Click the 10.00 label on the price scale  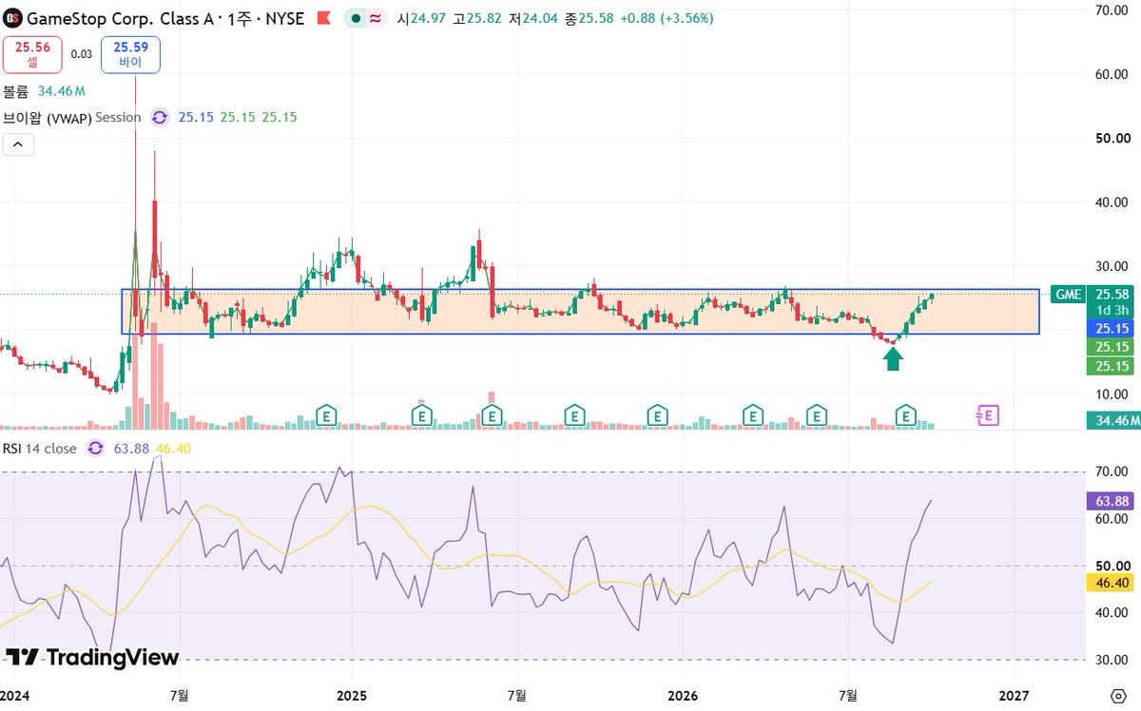(x=1112, y=394)
